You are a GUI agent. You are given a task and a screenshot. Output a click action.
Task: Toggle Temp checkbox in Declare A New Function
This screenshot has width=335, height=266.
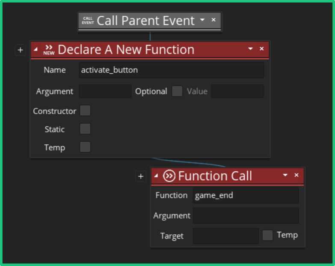click(x=85, y=147)
